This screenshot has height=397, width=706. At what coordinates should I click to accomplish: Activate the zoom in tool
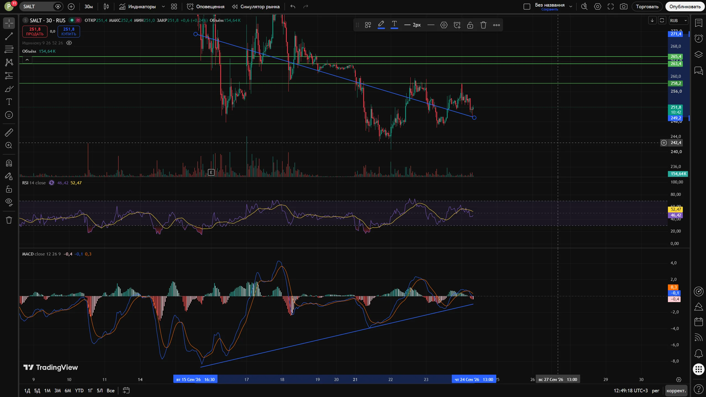pos(9,145)
